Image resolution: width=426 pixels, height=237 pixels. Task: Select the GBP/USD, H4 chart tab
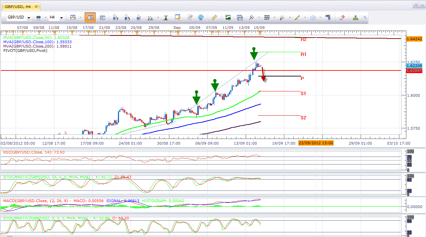(x=20, y=6)
